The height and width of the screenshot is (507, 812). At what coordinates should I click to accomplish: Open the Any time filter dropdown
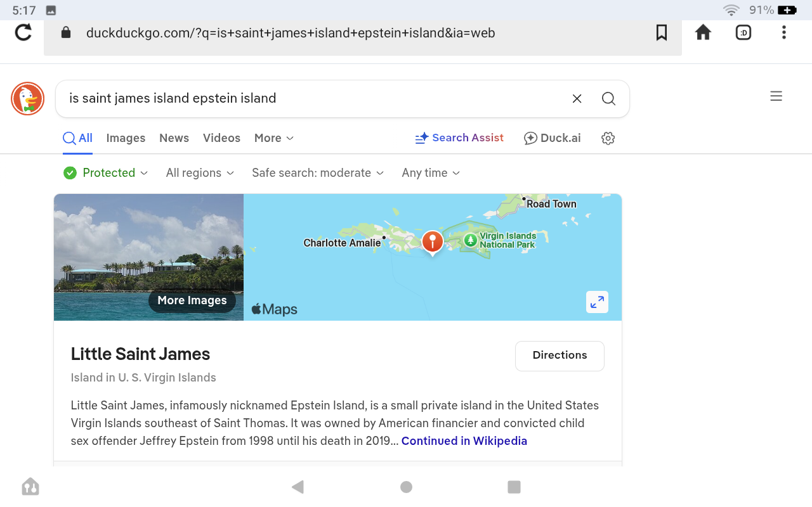(x=431, y=173)
